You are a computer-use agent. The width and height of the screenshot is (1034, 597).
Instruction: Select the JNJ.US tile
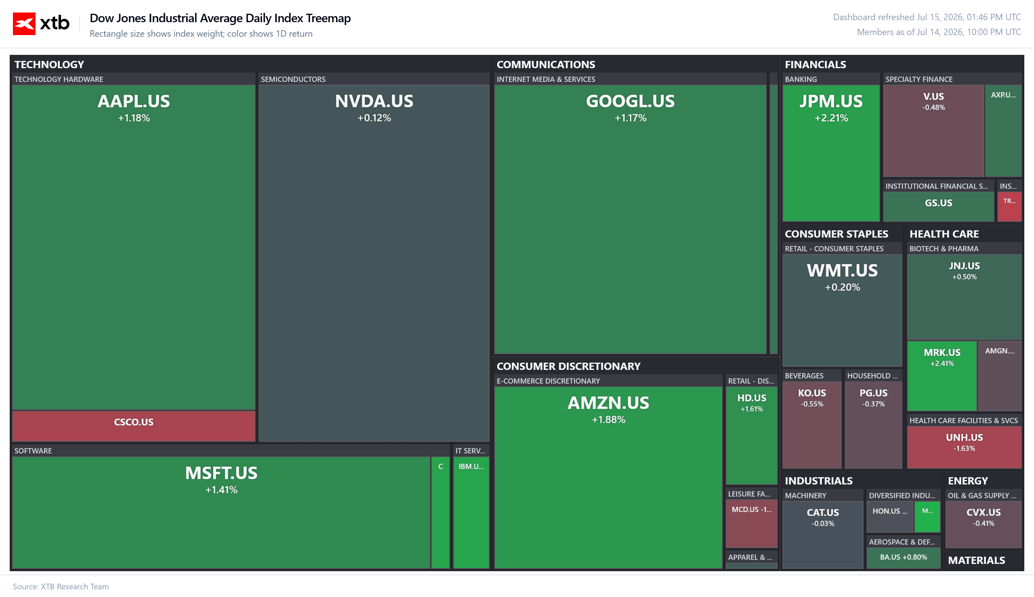pos(964,297)
